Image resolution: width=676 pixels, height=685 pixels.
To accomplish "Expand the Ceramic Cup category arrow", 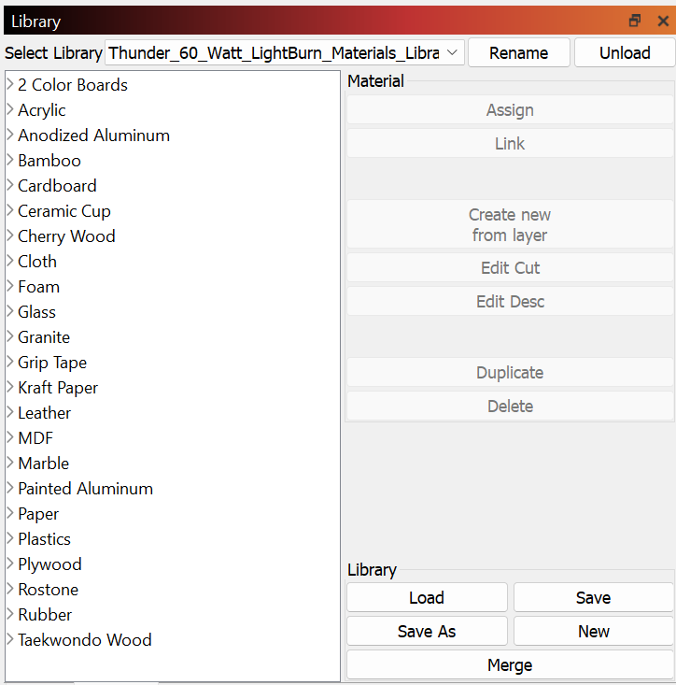I will point(10,210).
